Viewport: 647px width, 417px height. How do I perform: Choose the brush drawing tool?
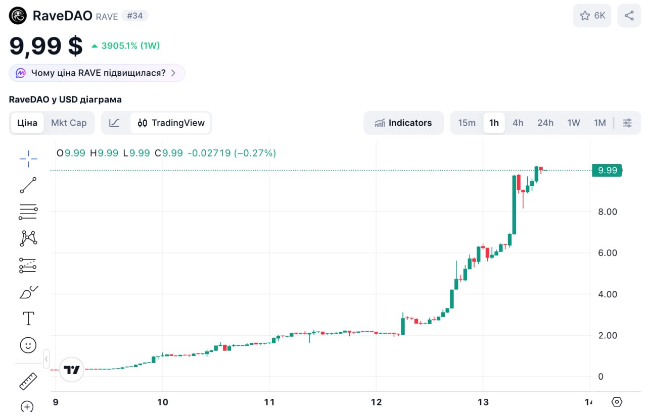28,292
